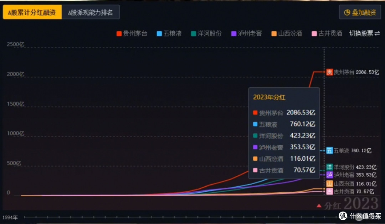This screenshot has width=385, height=224.
Task: Toggle 泸州老窖 legend series
Action: point(247,33)
